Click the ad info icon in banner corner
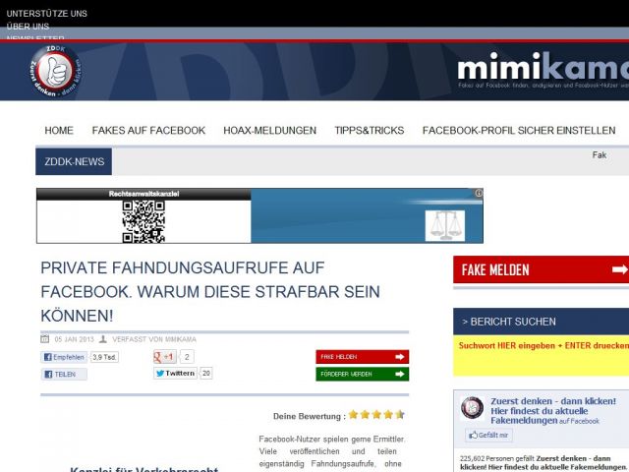Image resolution: width=629 pixels, height=472 pixels. tap(479, 193)
